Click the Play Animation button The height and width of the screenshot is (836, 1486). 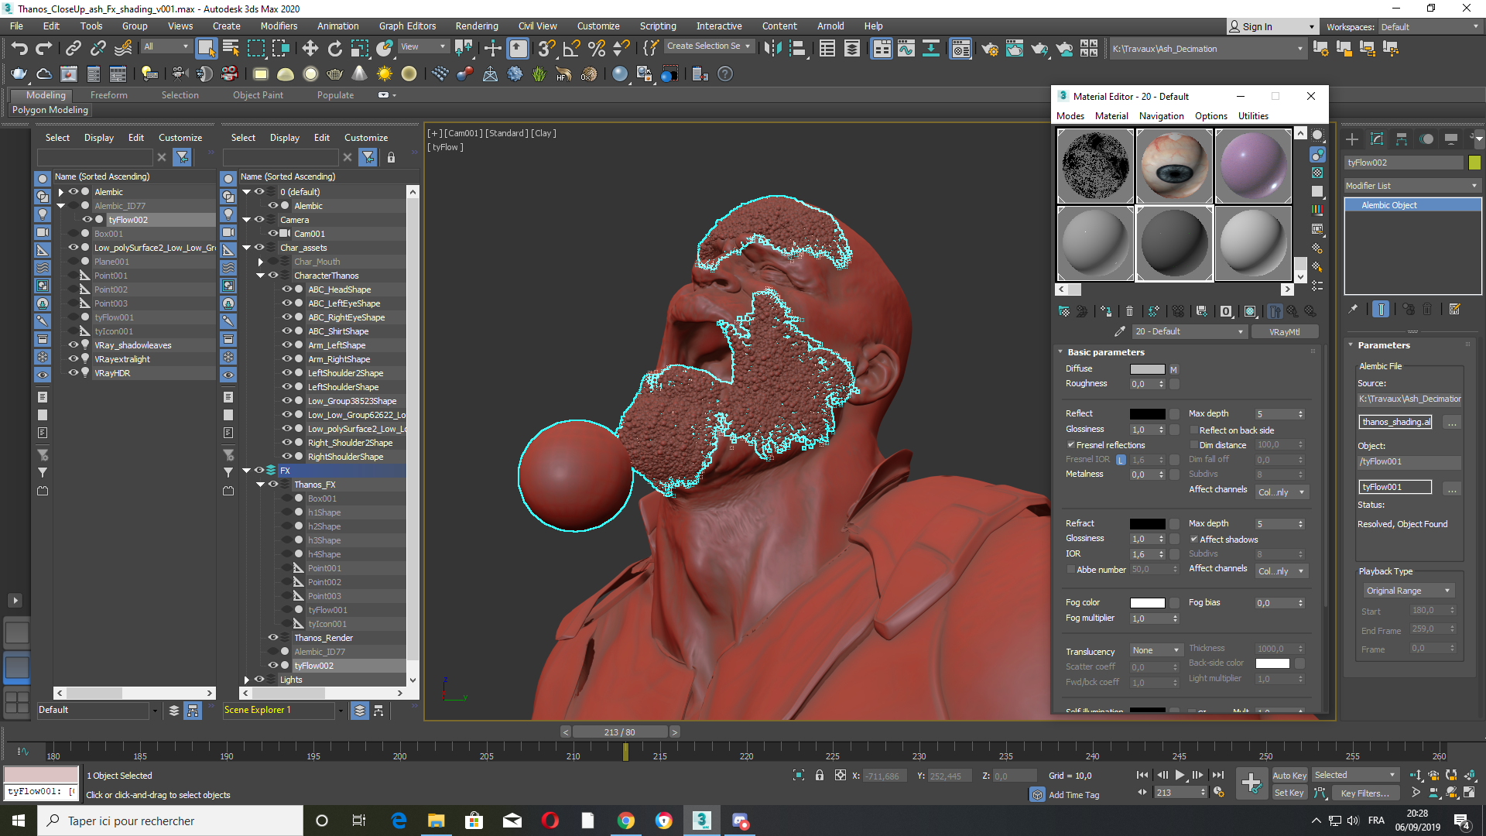point(1180,775)
